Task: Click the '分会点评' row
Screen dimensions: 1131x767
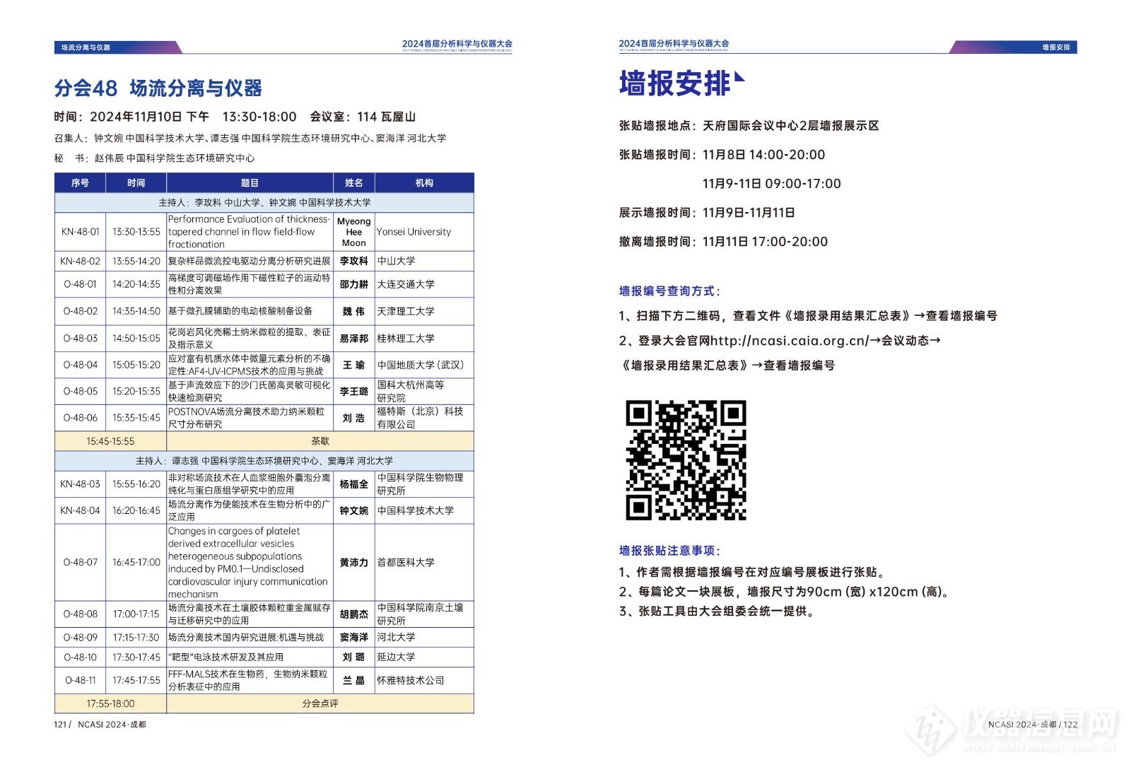Action: [x=320, y=704]
